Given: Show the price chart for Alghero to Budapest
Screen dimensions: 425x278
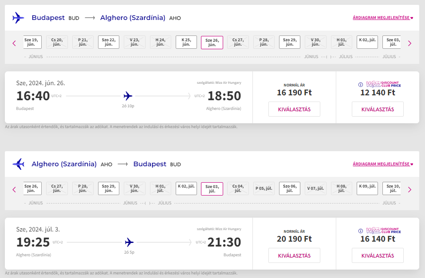Looking at the screenshot, I should pyautogui.click(x=383, y=164).
